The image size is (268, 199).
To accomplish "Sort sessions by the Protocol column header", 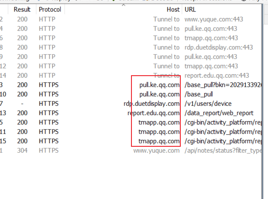I will pos(50,9).
